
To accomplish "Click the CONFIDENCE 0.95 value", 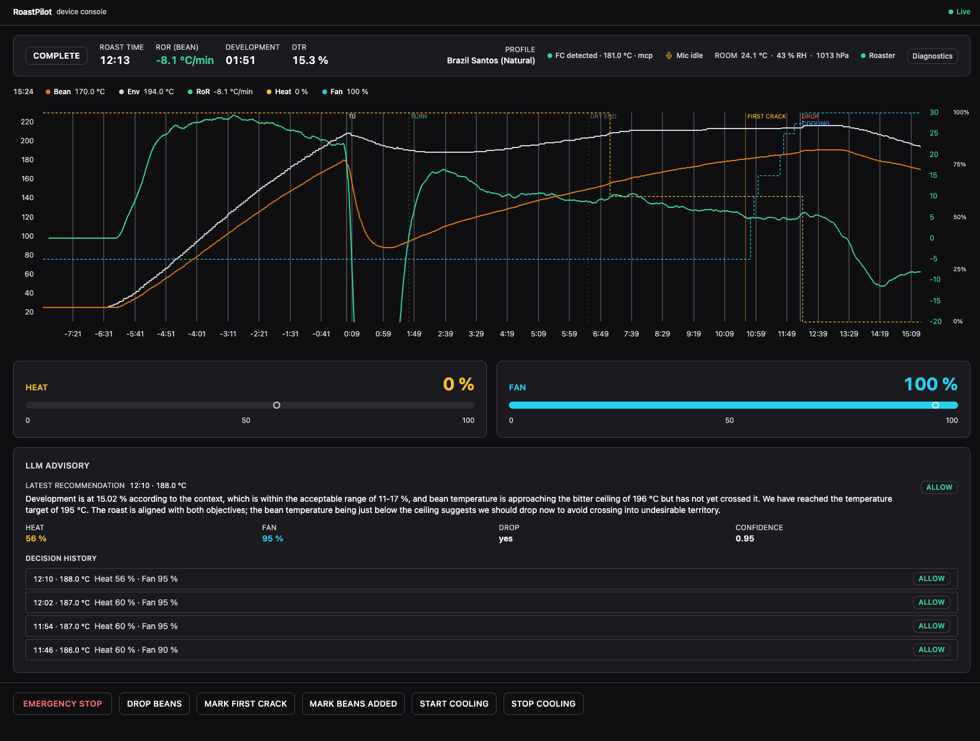I will point(745,538).
